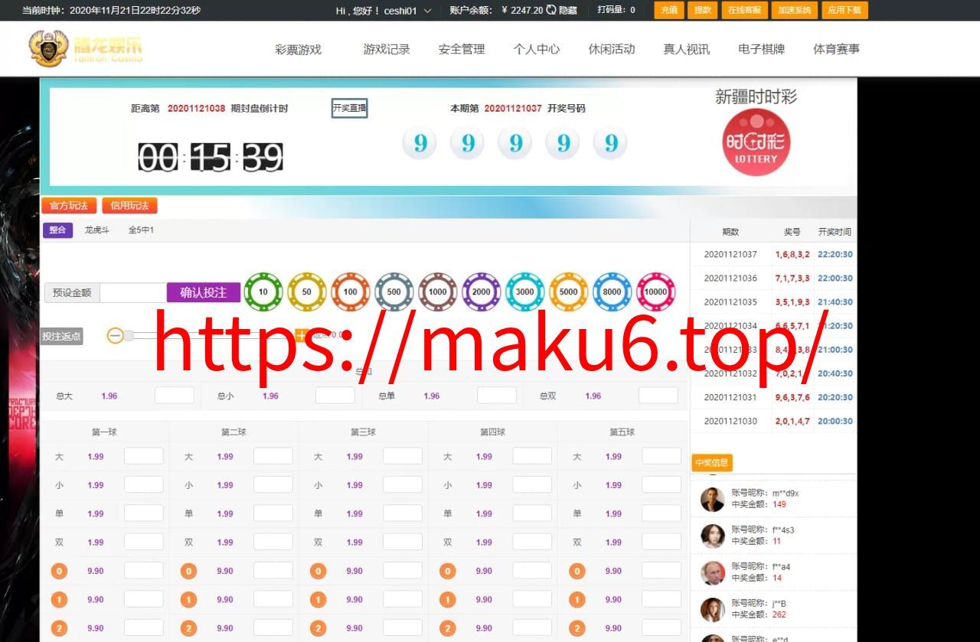Open the 游戏记录 menu
Image resolution: width=980 pixels, height=642 pixels.
[387, 49]
